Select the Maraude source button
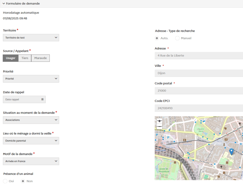This screenshot has height=189, width=243. 41,58
